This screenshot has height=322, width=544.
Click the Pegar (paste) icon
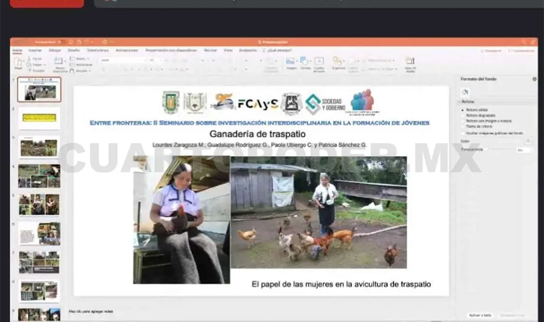(x=18, y=62)
